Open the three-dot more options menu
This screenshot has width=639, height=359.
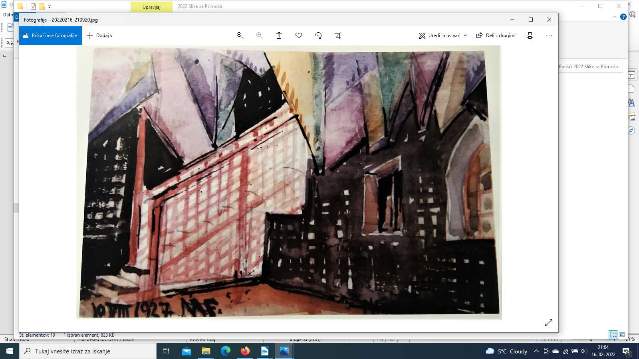click(x=549, y=36)
